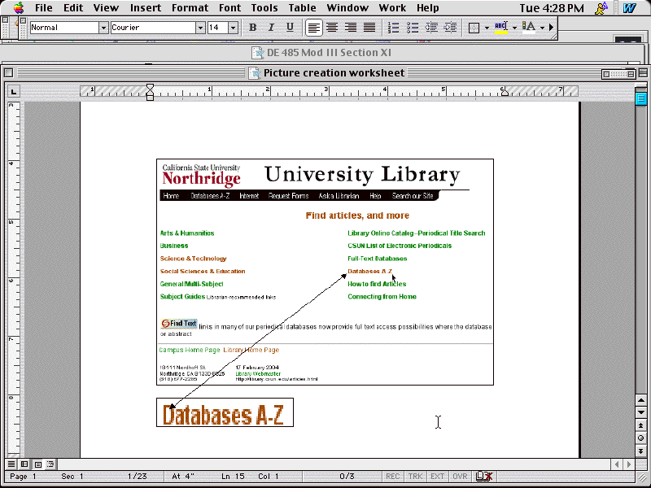Justify the text
Screen dimensions: 651x488
click(x=369, y=28)
